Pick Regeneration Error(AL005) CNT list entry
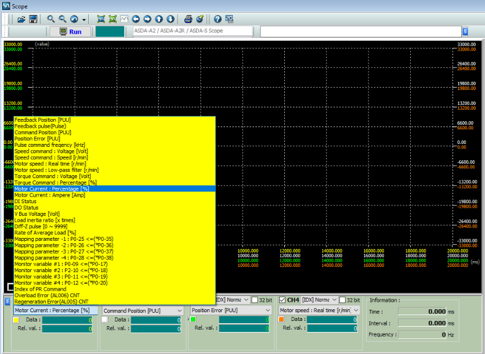485x354 pixels. pos(51,301)
